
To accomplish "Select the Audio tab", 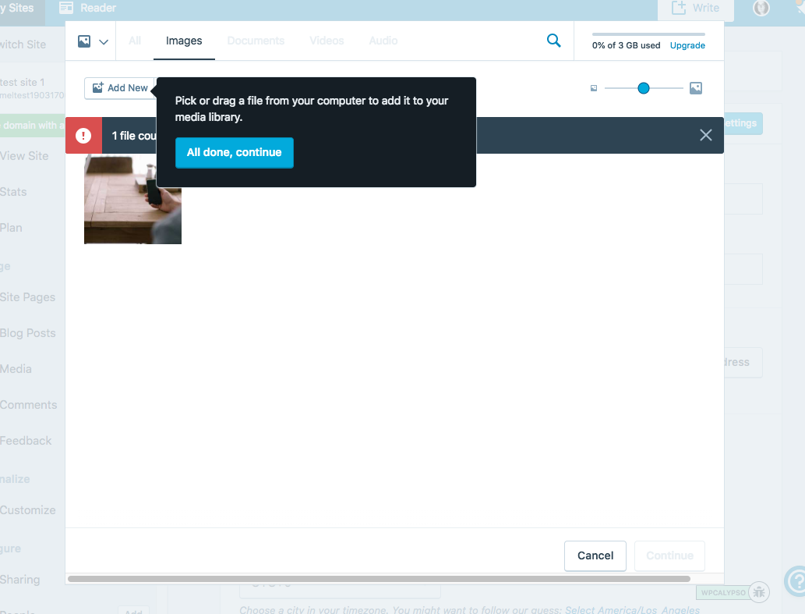I will 383,41.
